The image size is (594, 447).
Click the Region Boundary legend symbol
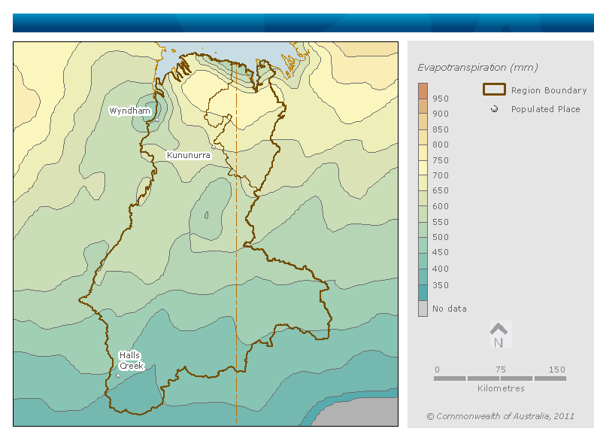(494, 89)
